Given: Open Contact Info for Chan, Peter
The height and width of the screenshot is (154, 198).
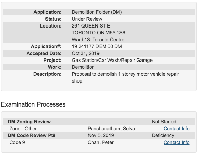Looking at the screenshot, I should click(176, 142).
